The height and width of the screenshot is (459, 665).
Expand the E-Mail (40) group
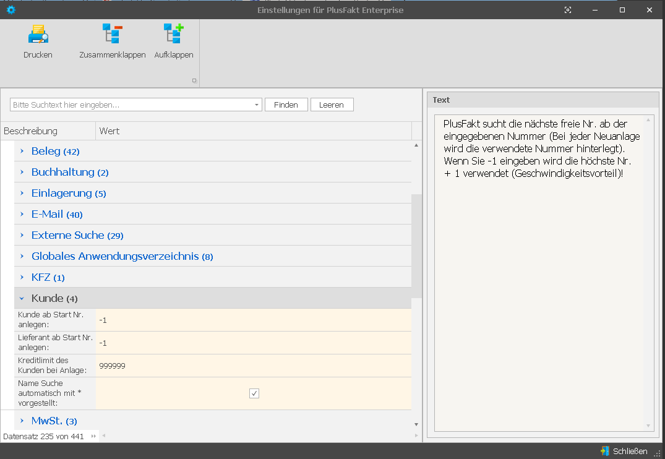pyautogui.click(x=22, y=214)
